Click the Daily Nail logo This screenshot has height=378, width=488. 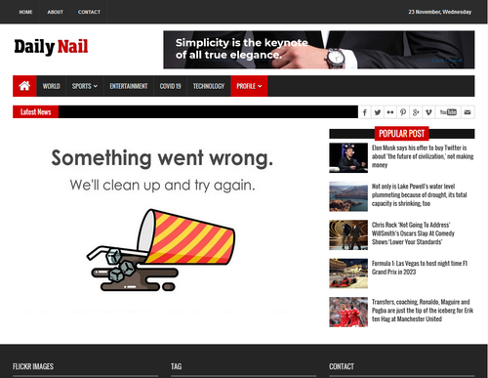point(51,47)
